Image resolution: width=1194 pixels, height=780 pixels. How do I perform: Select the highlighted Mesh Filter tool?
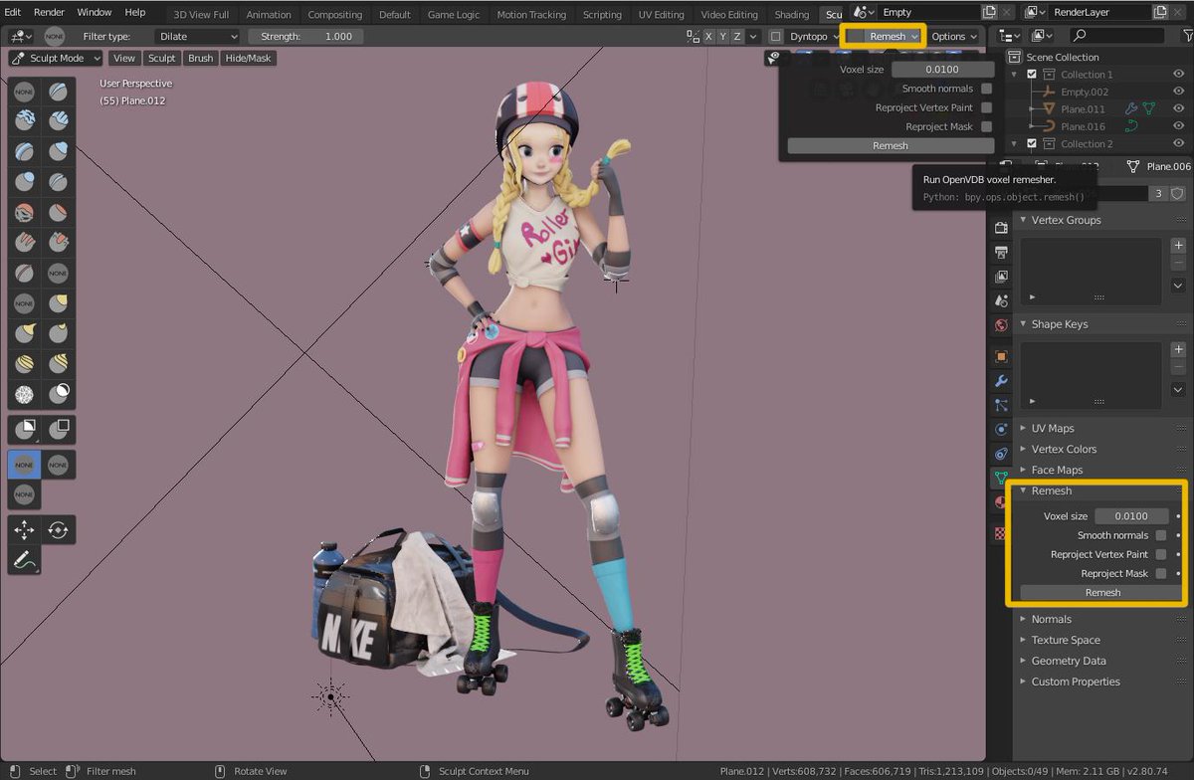[x=25, y=465]
